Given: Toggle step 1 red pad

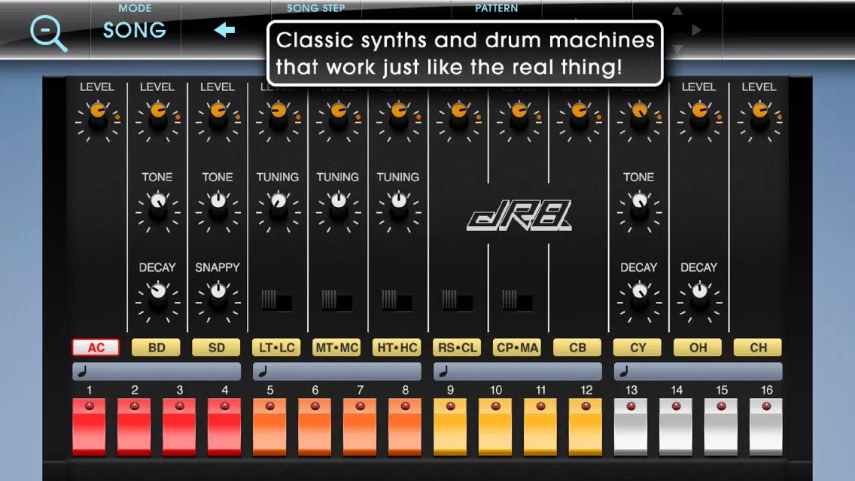Looking at the screenshot, I should [x=89, y=427].
